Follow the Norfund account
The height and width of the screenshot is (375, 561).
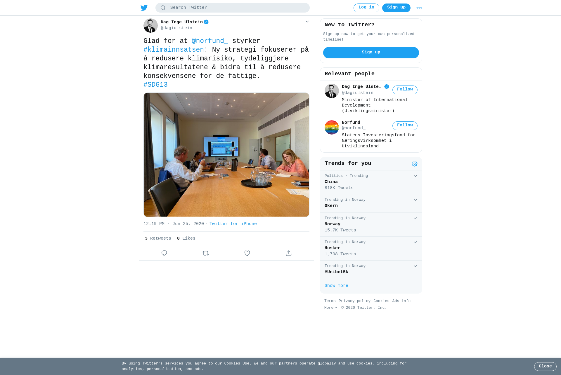click(405, 125)
